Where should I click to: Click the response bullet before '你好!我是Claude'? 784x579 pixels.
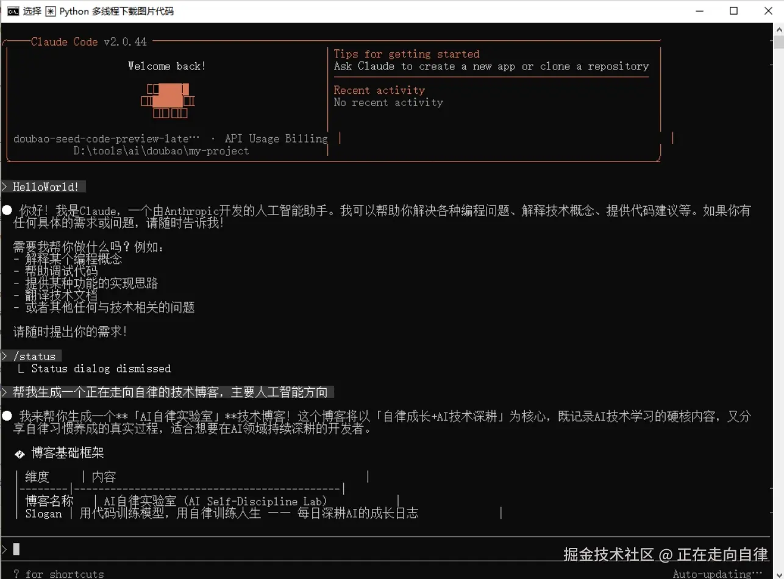point(7,210)
